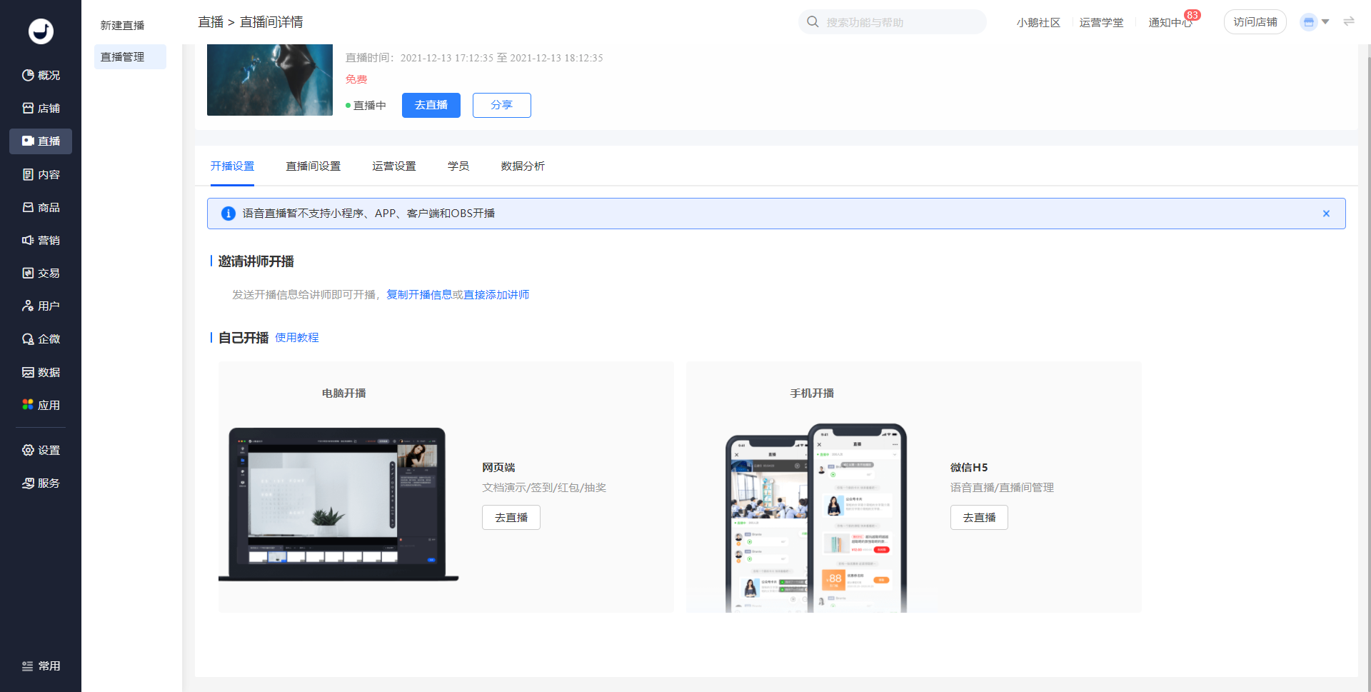1371x692 pixels.
Task: Click the live stream cover thumbnail
Action: point(270,79)
